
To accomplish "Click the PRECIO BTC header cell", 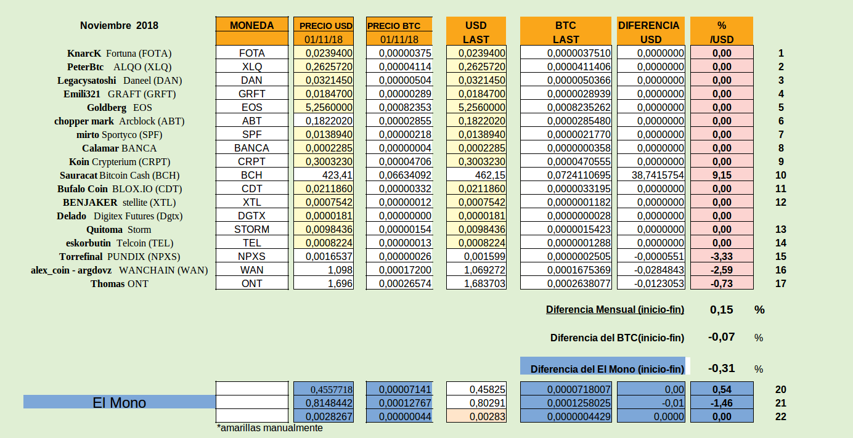I will tap(399, 25).
